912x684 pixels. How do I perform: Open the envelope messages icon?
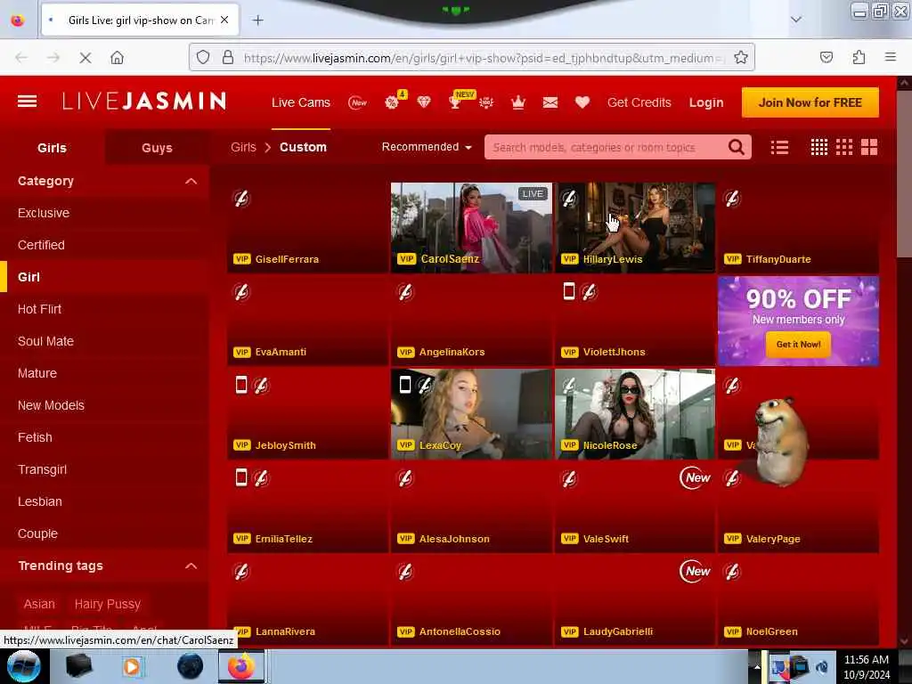550,103
